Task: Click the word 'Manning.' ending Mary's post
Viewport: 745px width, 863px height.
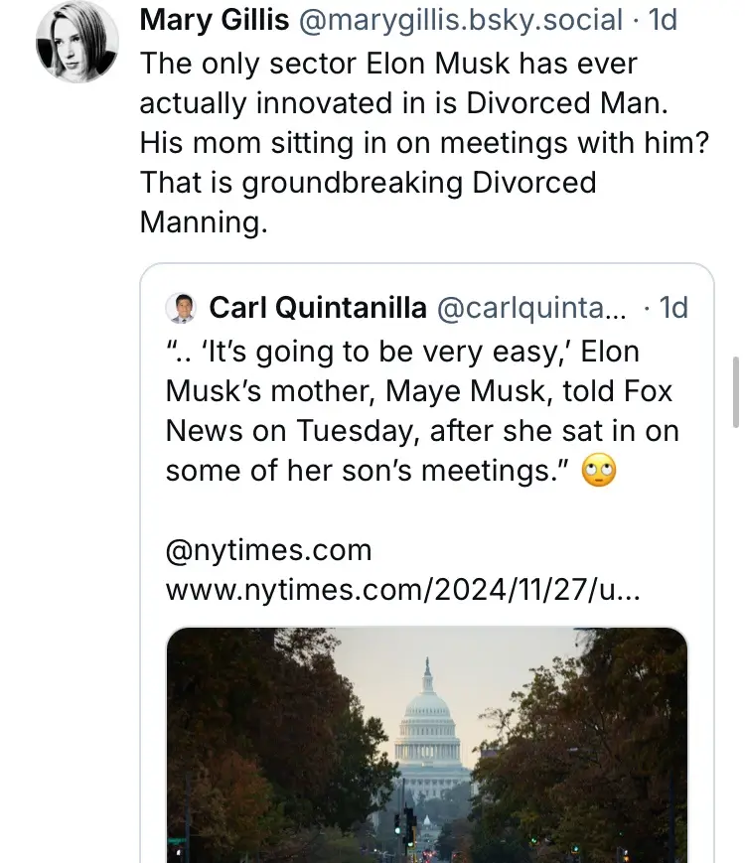Action: point(204,222)
